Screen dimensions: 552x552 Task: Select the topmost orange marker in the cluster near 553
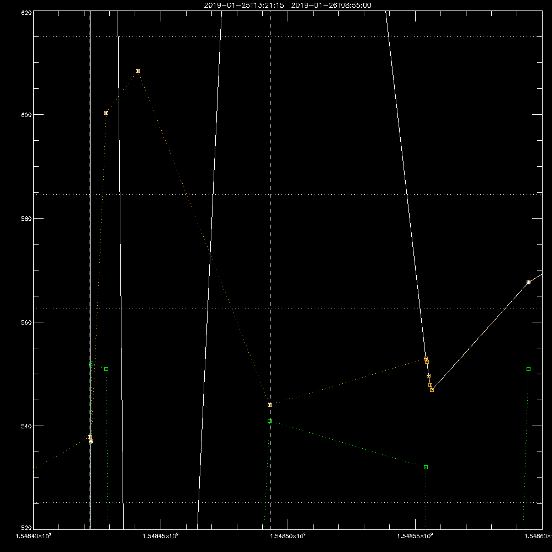pos(426,359)
